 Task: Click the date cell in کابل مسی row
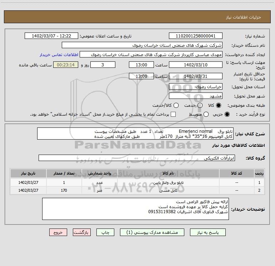point(28,190)
